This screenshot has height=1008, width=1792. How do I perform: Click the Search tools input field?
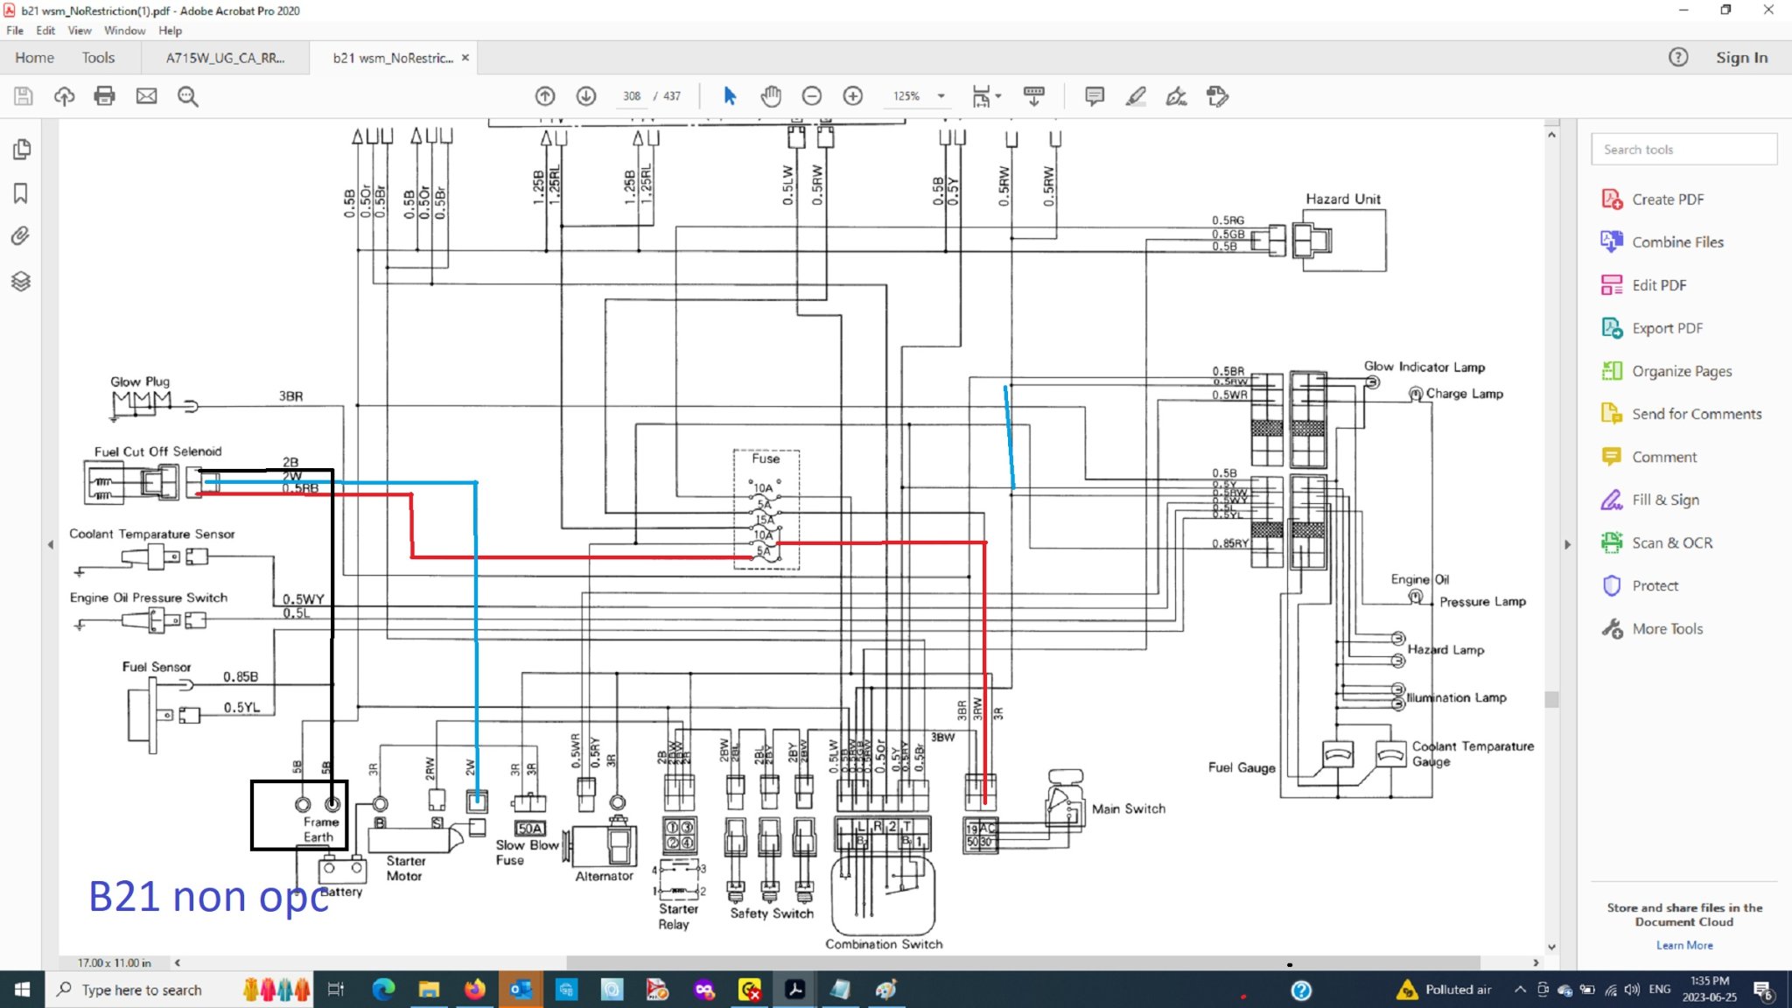coord(1683,150)
